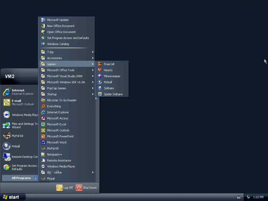Open Windows Media Player in All Programs list
This screenshot has width=268, height=201.
click(x=67, y=166)
